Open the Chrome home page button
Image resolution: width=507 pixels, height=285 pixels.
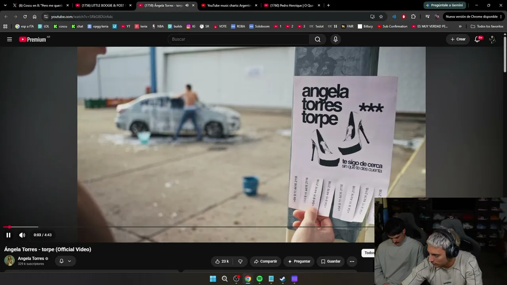[34, 17]
